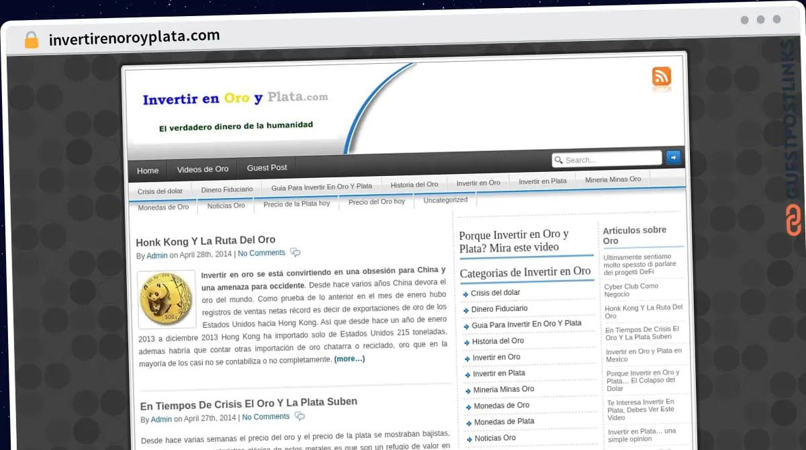This screenshot has height=450, width=806.
Task: Select the Invertir en Plata category tab
Action: click(543, 181)
